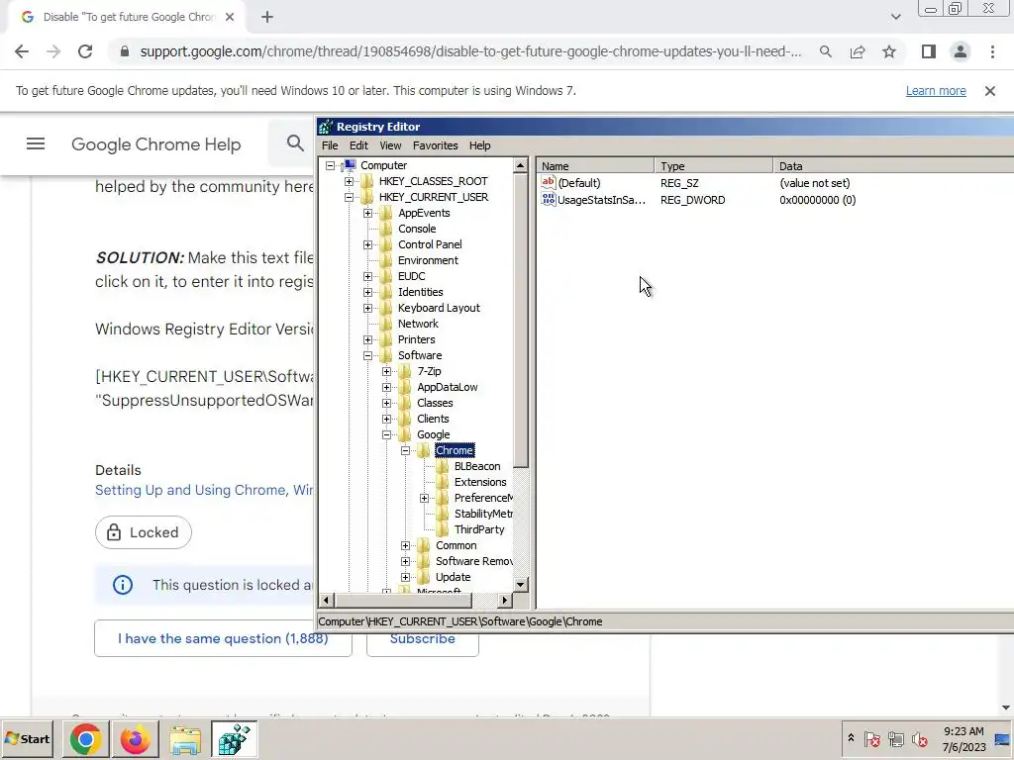Click the browser back arrow
1014x760 pixels.
pos(22,51)
